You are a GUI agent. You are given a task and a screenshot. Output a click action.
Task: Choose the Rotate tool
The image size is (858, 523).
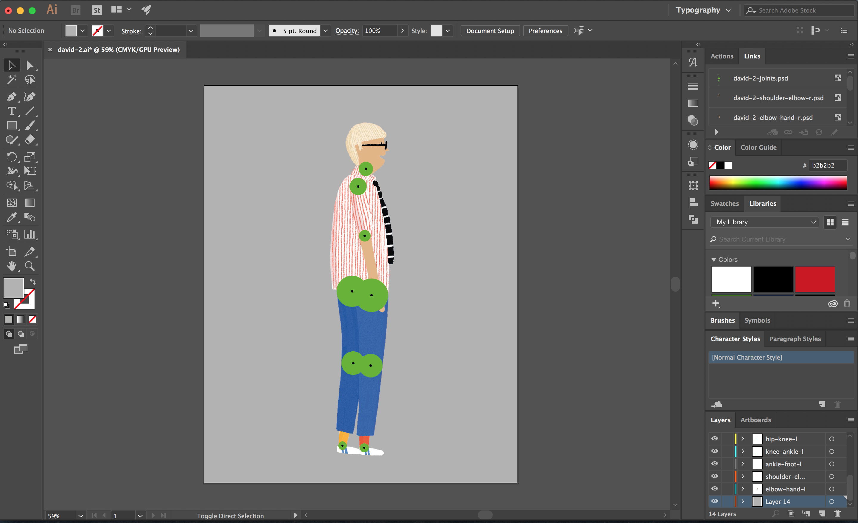(x=12, y=157)
